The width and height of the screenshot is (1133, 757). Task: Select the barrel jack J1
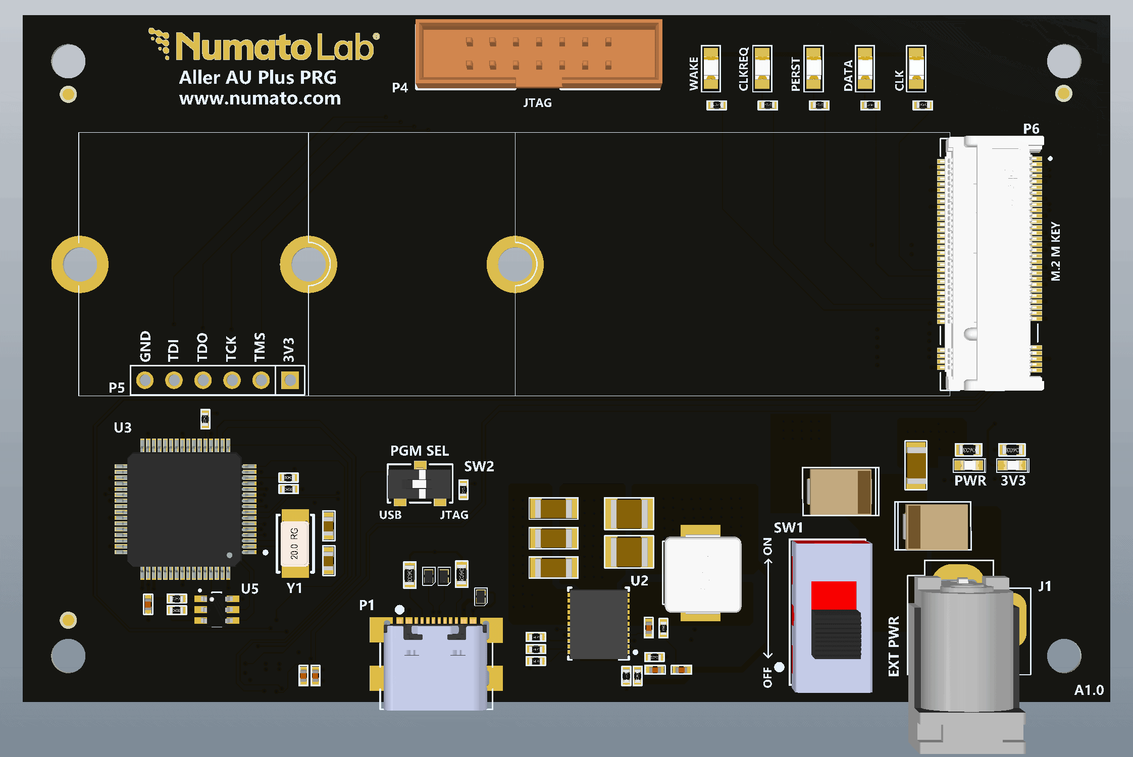pyautogui.click(x=967, y=651)
